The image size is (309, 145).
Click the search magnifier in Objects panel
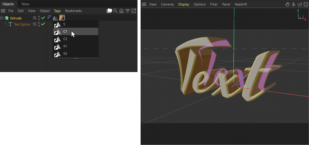(115, 11)
